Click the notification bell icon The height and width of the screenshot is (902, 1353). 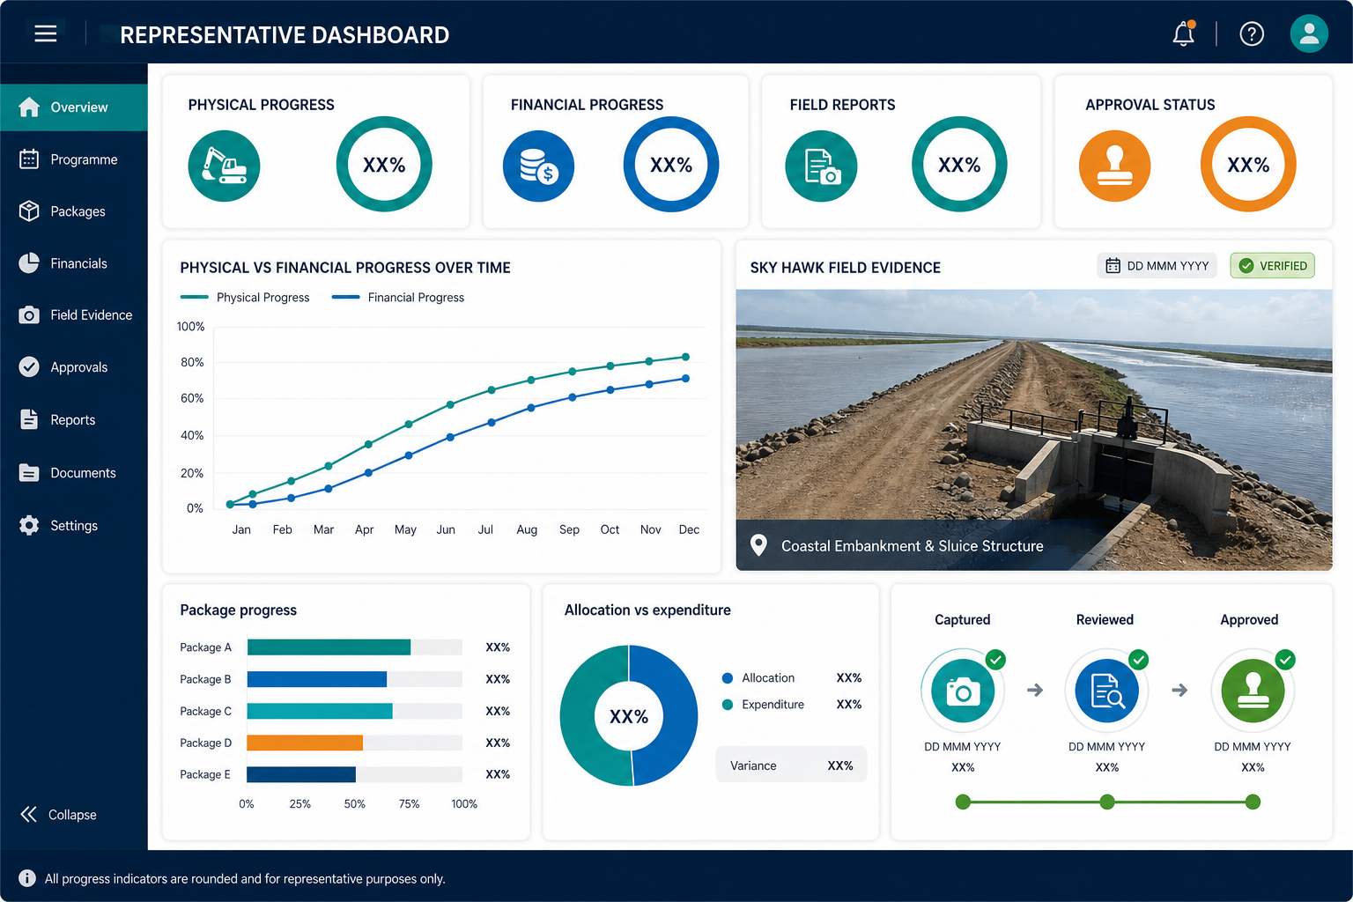pos(1184,33)
